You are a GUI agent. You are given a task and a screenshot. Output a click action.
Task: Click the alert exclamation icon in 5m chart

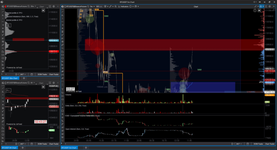pyautogui.click(x=255, y=11)
